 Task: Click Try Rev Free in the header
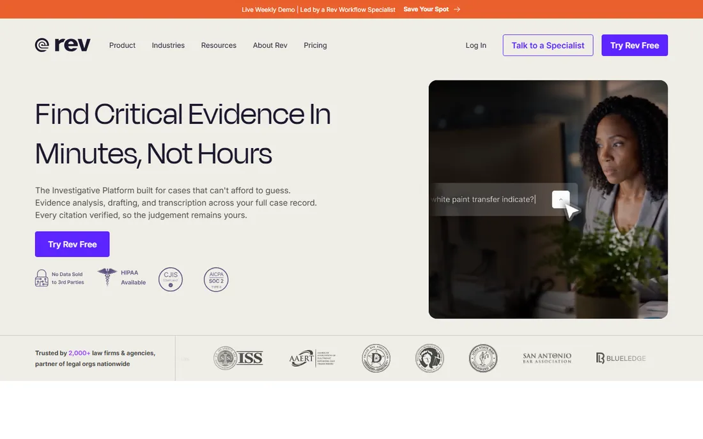click(x=635, y=45)
